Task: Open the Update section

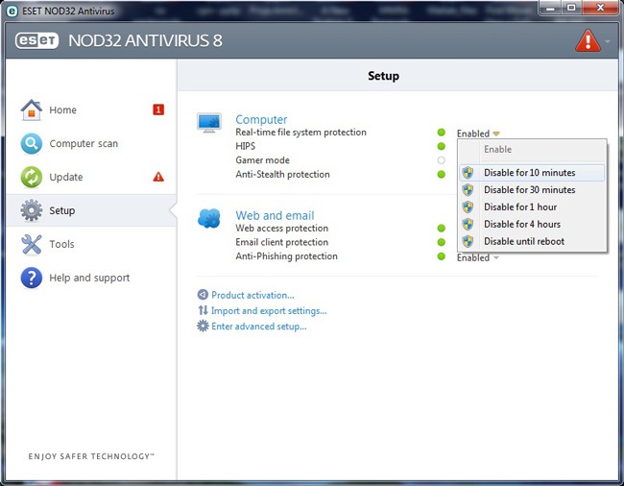Action: [91, 177]
